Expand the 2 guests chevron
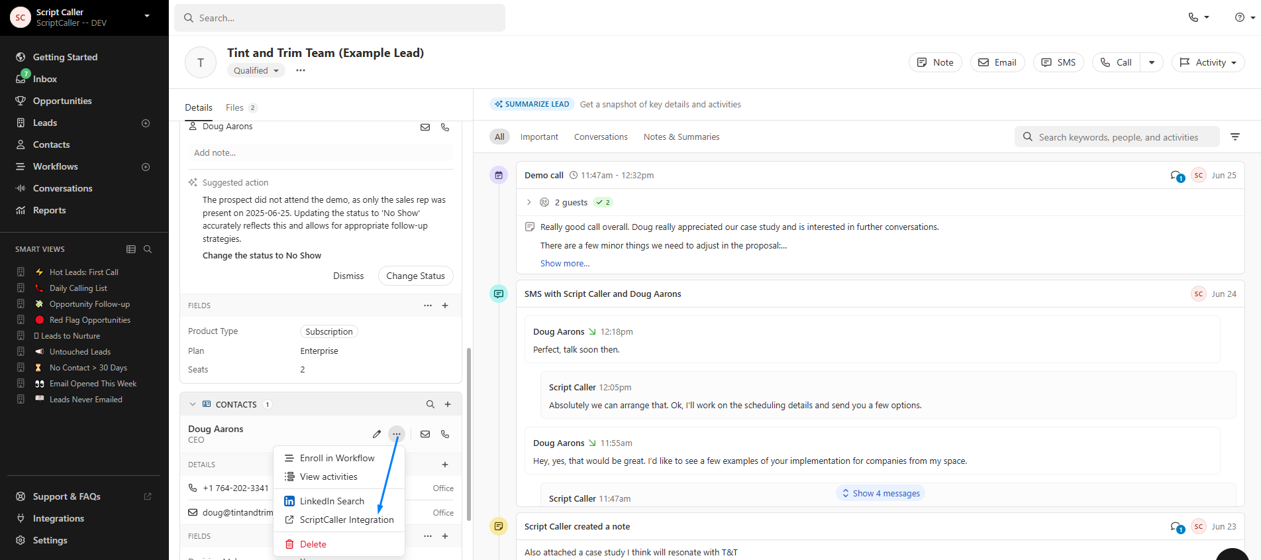1261x560 pixels. [x=529, y=202]
